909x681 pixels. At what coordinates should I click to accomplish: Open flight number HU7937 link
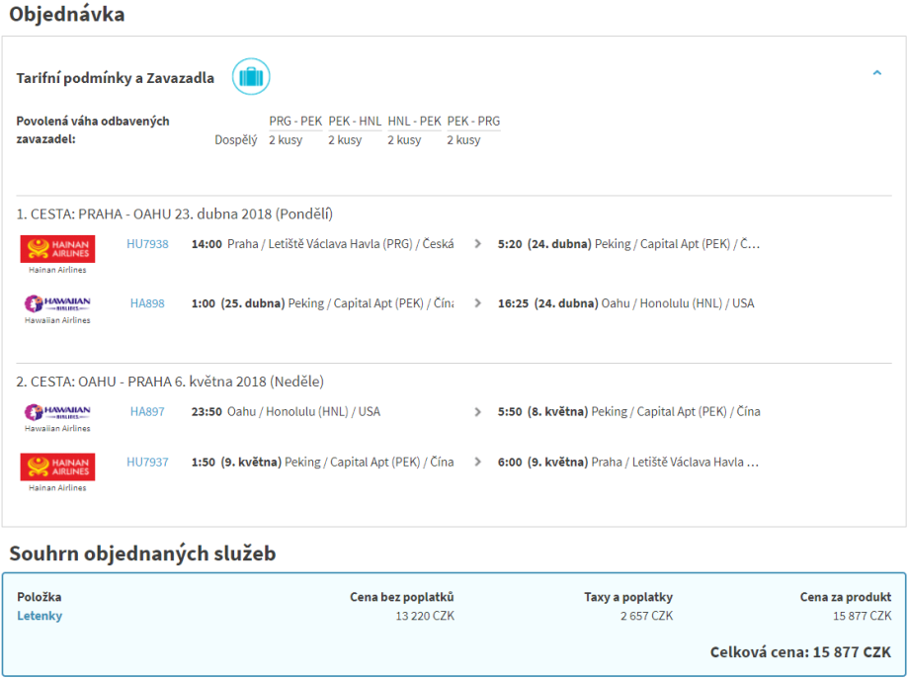pos(147,462)
